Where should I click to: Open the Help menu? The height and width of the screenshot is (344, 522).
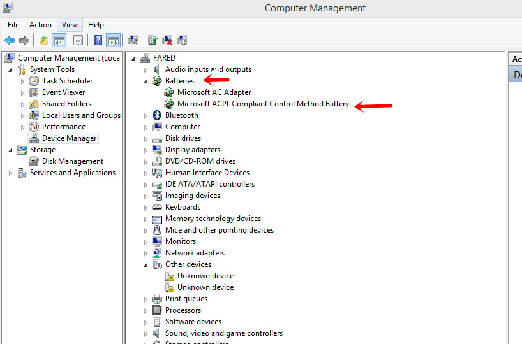pyautogui.click(x=96, y=25)
